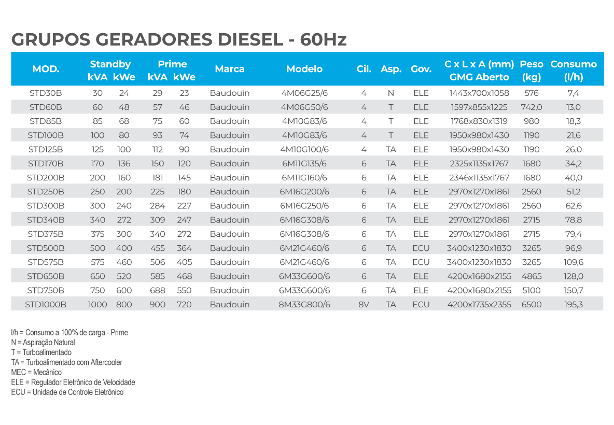The height and width of the screenshot is (425, 614).
Task: Click engine model 4M06G25/6
Action: pos(304,93)
